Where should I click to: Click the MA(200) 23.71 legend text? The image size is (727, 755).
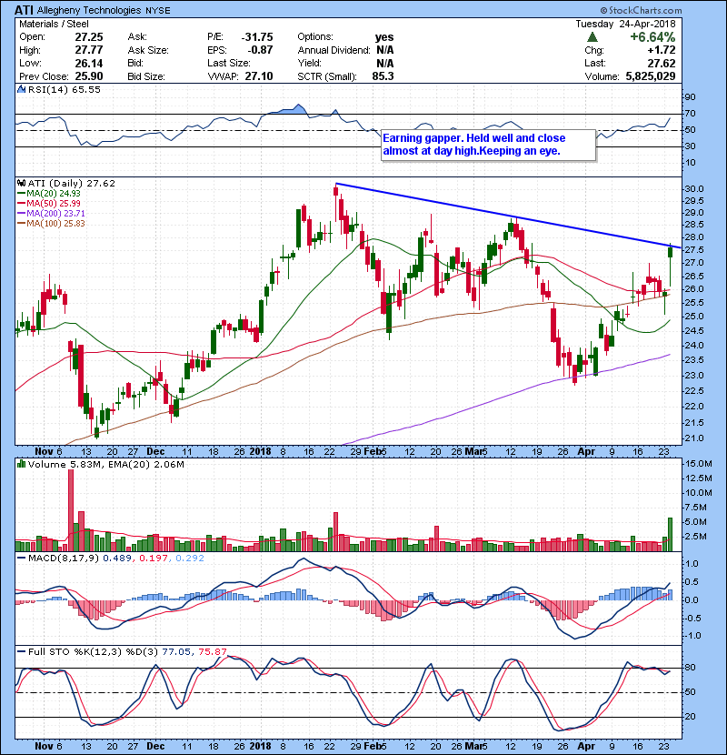pyautogui.click(x=55, y=213)
